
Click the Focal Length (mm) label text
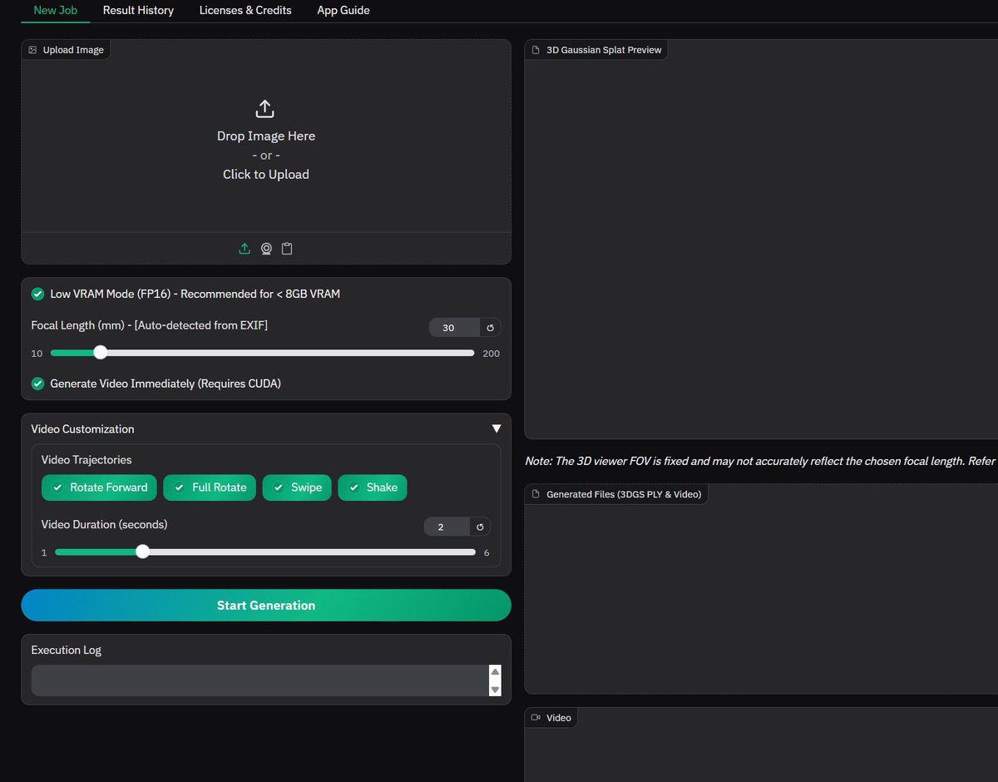tap(150, 325)
